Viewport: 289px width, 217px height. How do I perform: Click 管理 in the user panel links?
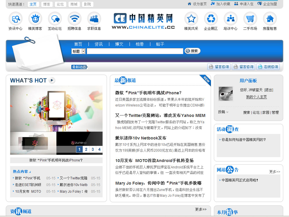[275, 112]
